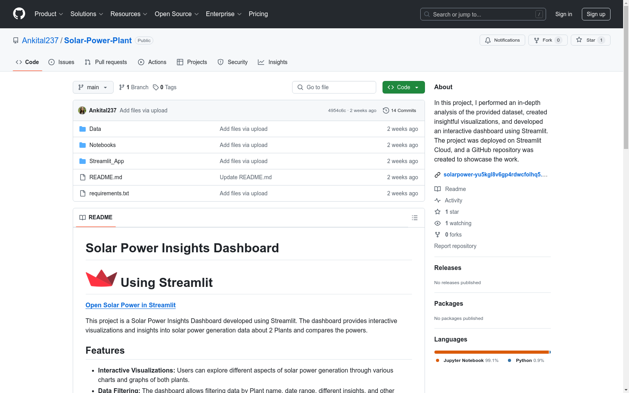Click the commits history clock icon
This screenshot has width=629, height=393.
[386, 110]
